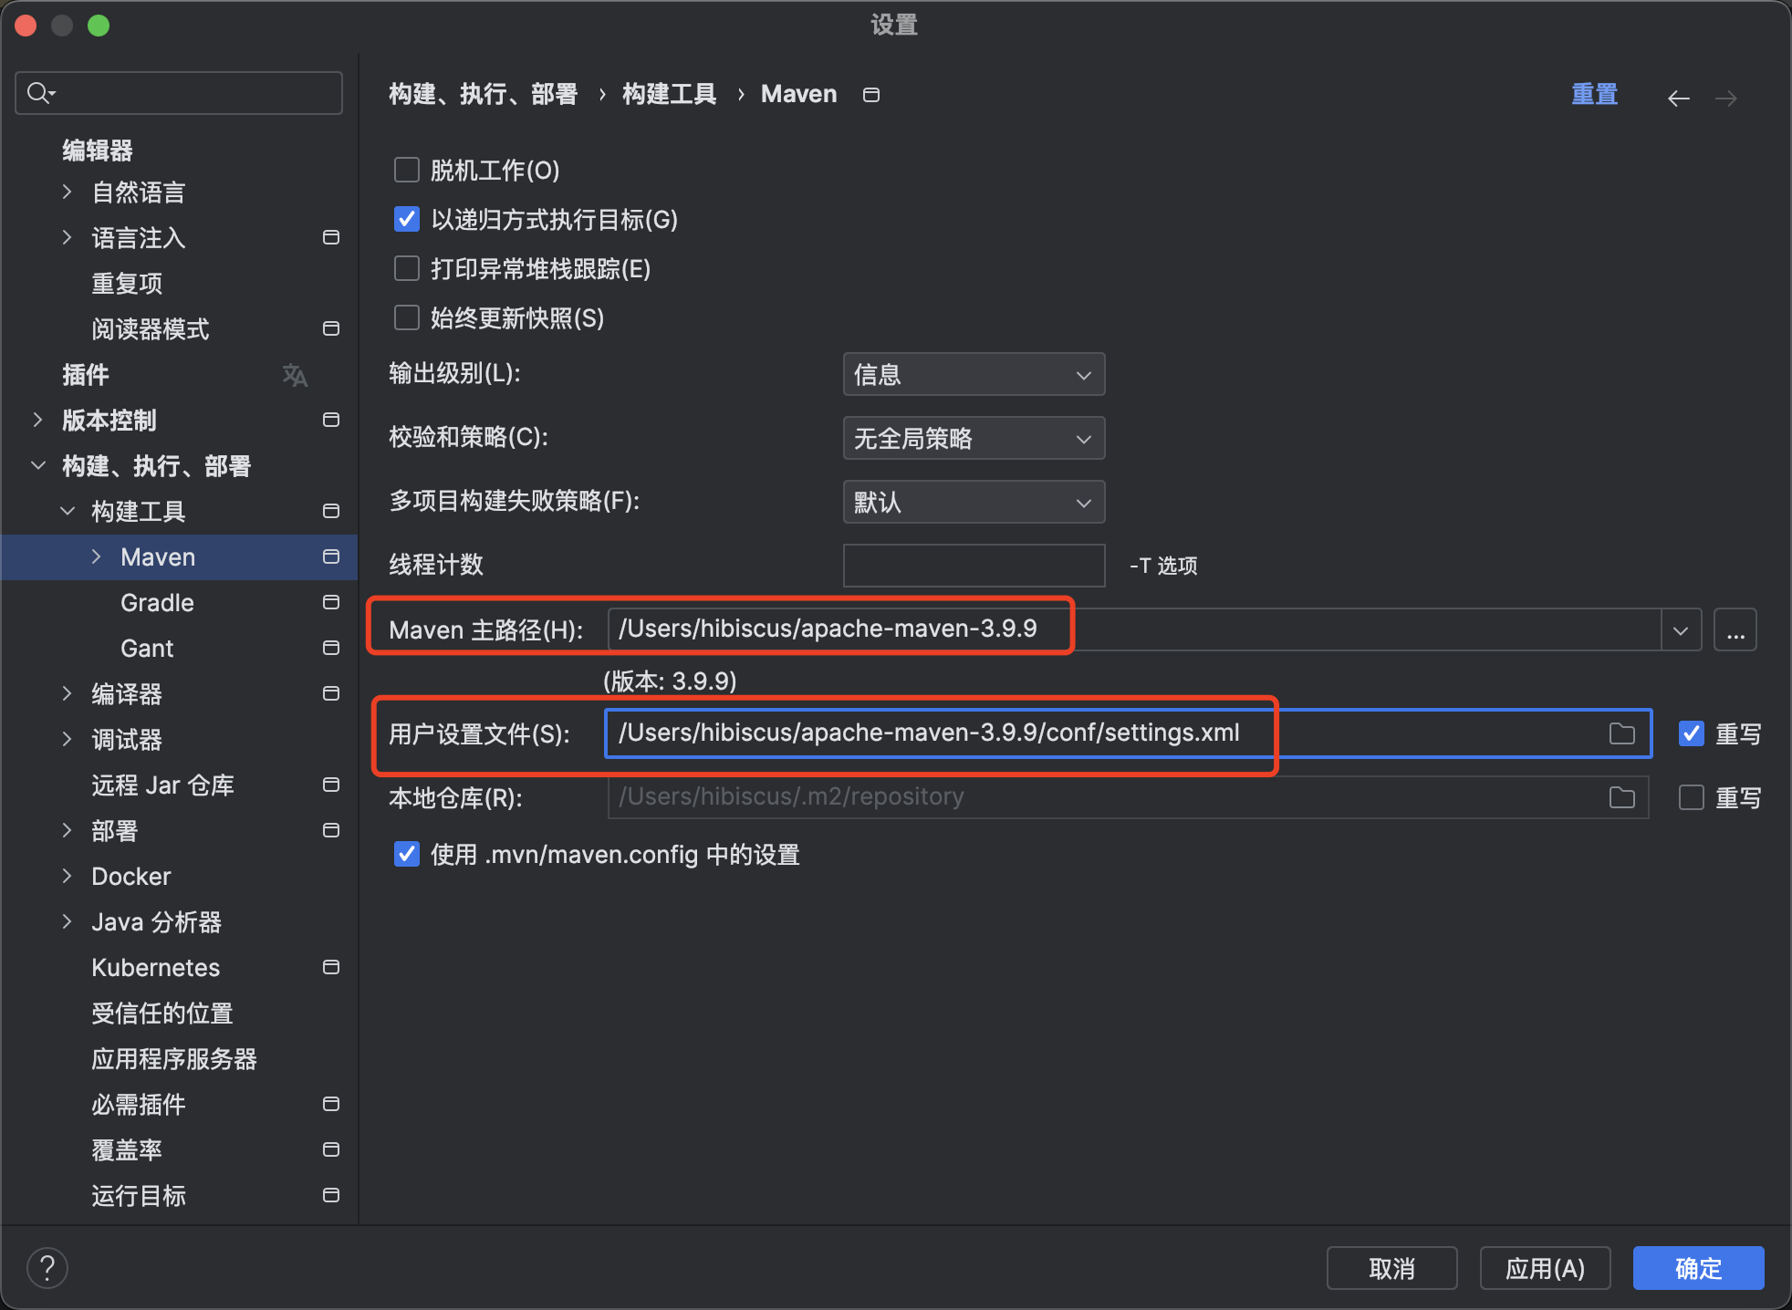The width and height of the screenshot is (1792, 1310).
Task: Toggle 打印异常堆栈跟踪(E) checkbox
Action: tap(406, 269)
